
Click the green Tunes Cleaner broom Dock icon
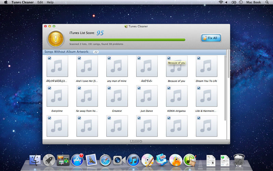pos(190,160)
